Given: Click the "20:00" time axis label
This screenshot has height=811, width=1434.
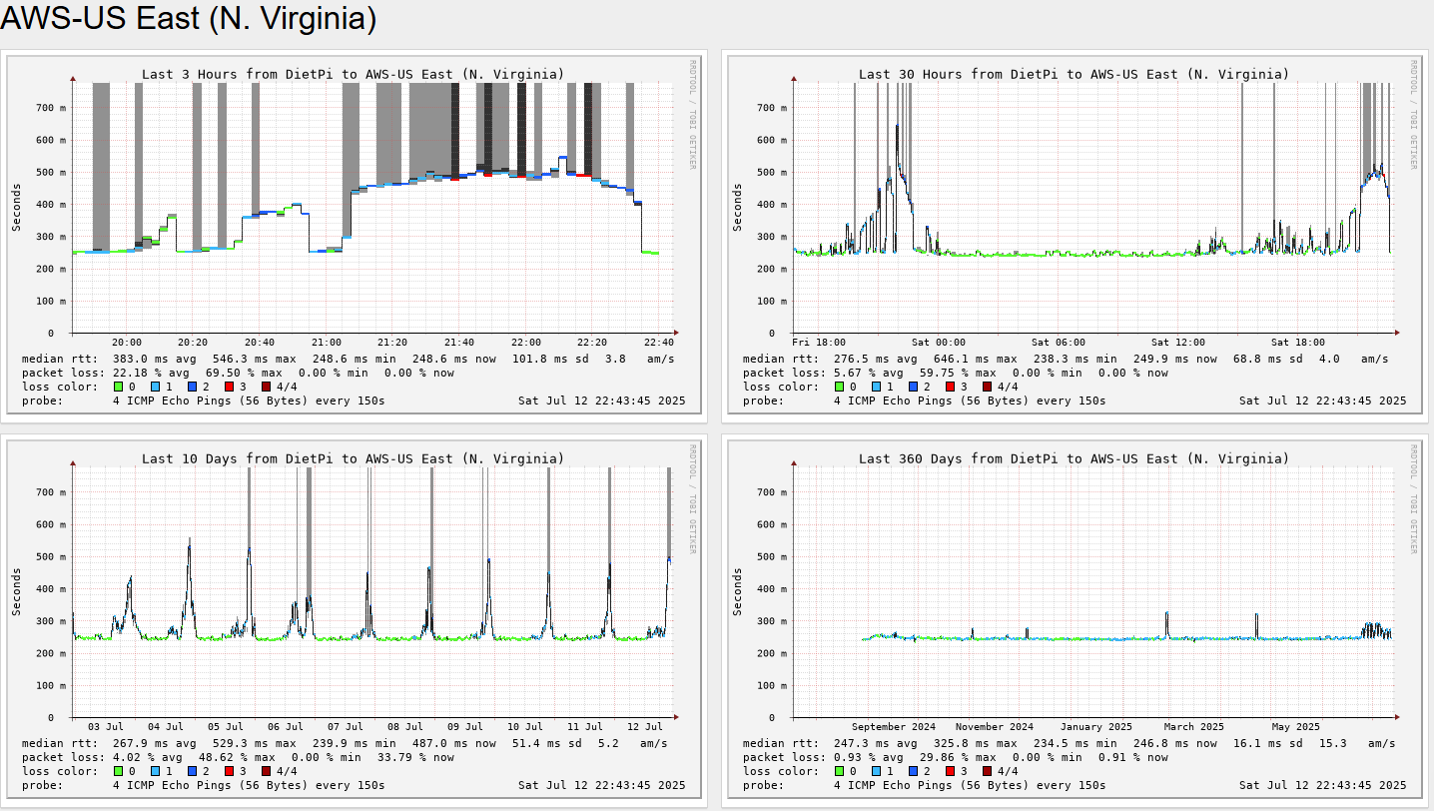Looking at the screenshot, I should coord(127,344).
